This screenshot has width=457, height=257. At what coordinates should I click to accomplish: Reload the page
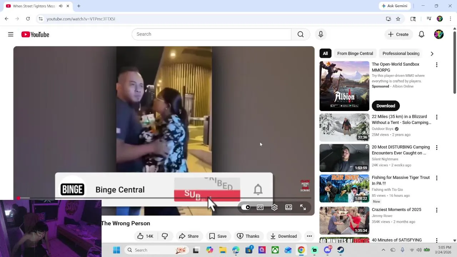point(28,19)
